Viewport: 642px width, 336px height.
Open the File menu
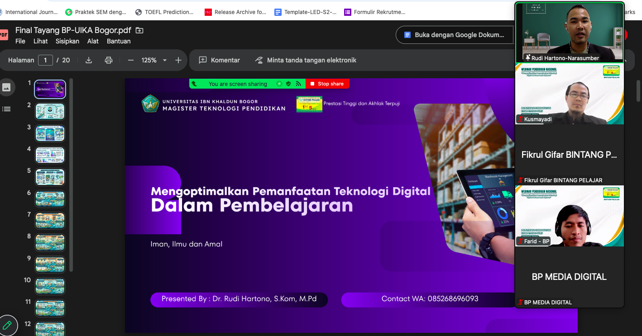(20, 41)
